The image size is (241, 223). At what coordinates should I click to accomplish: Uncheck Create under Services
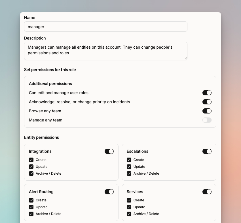pyautogui.click(x=129, y=200)
